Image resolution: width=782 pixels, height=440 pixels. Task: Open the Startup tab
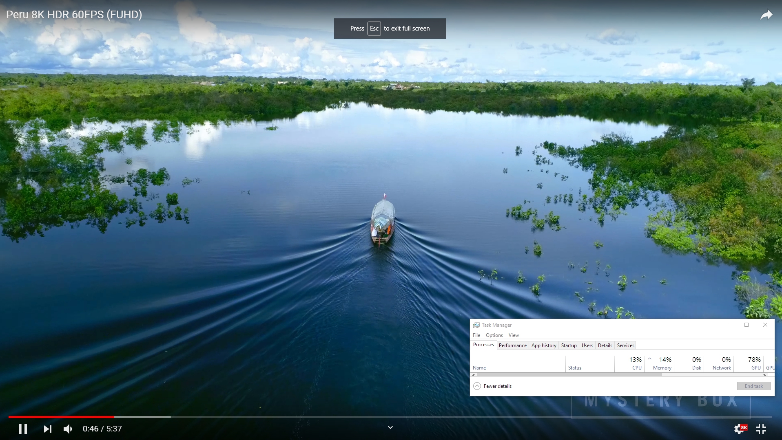pos(569,345)
